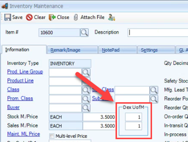Switch to the NotePad tab
Screen dimensions: 188x142
(117, 50)
